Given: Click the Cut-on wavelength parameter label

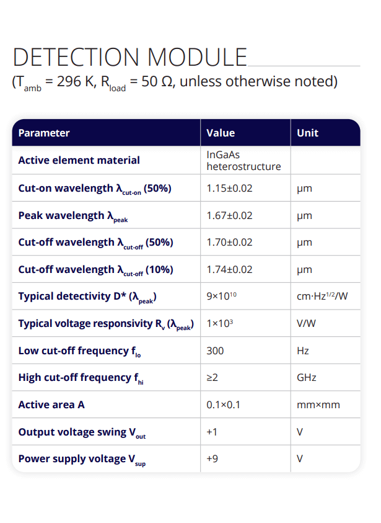Looking at the screenshot, I should pos(95,189).
